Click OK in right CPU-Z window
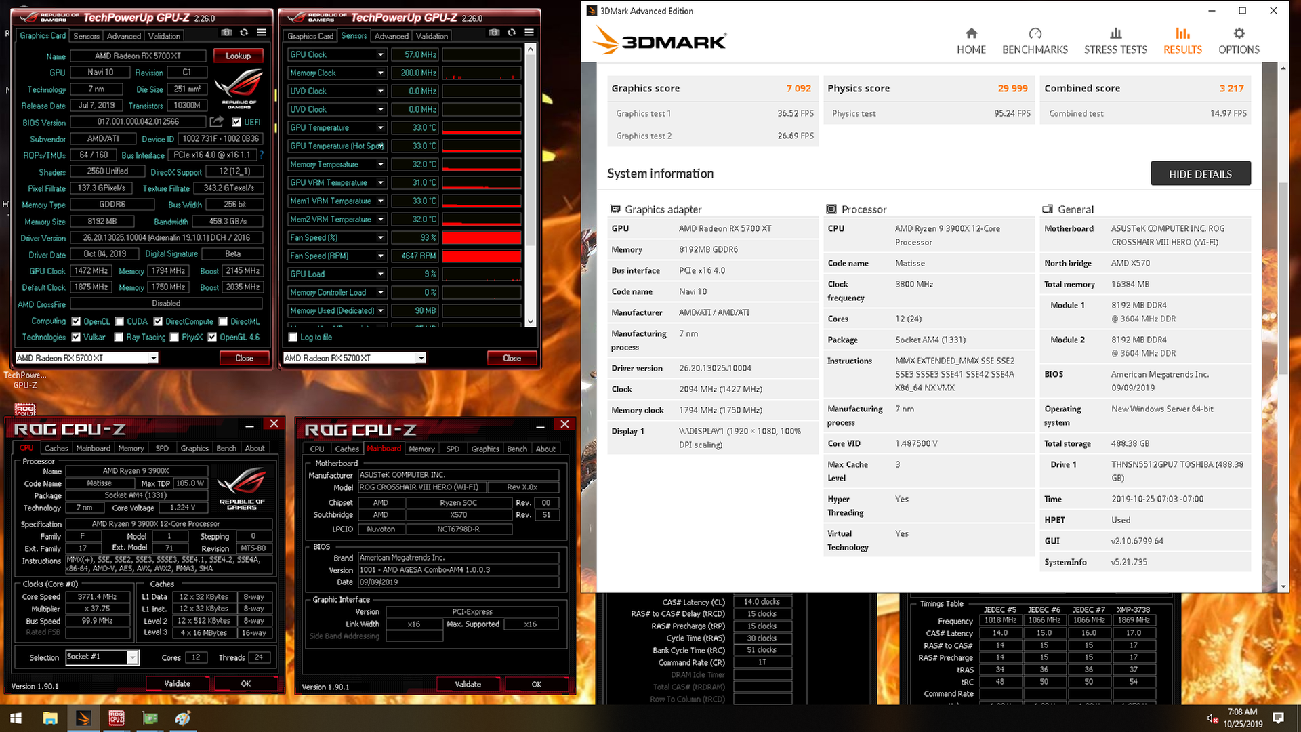 (536, 684)
